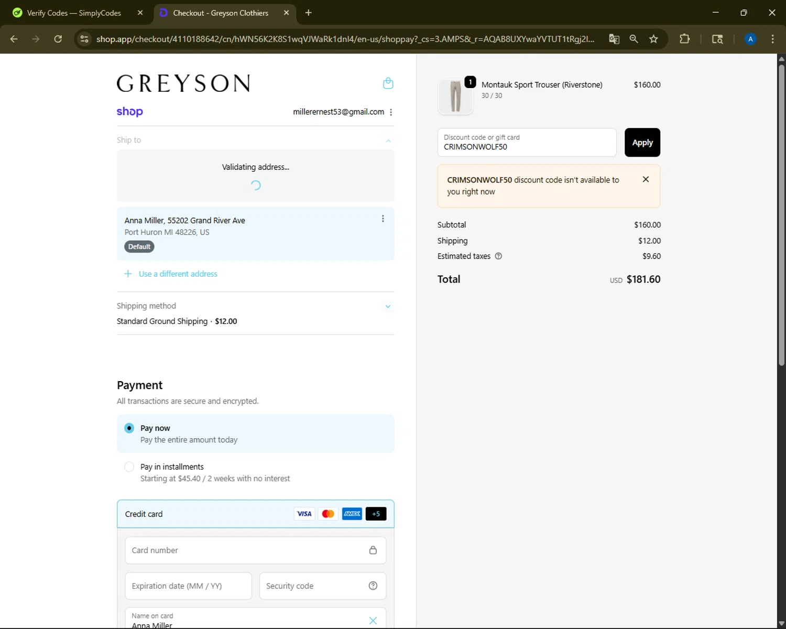This screenshot has width=786, height=629.
Task: Open the side panel search icon
Action: point(717,39)
